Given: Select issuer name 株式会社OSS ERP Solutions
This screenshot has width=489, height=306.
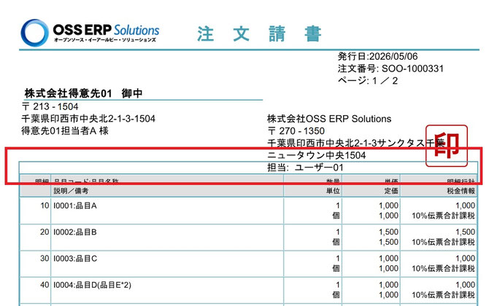Looking at the screenshot, I should click(x=329, y=119).
